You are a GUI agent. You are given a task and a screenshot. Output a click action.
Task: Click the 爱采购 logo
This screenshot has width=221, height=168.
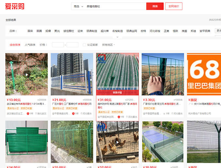pyautogui.click(x=15, y=6)
